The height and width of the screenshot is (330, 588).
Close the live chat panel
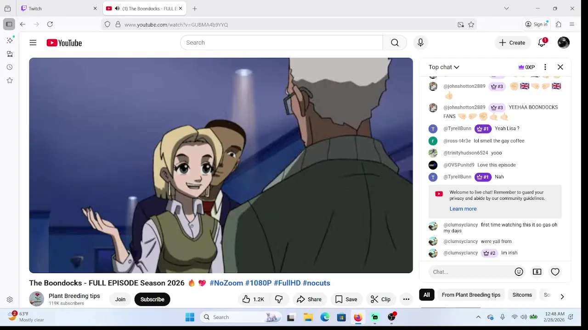click(560, 67)
